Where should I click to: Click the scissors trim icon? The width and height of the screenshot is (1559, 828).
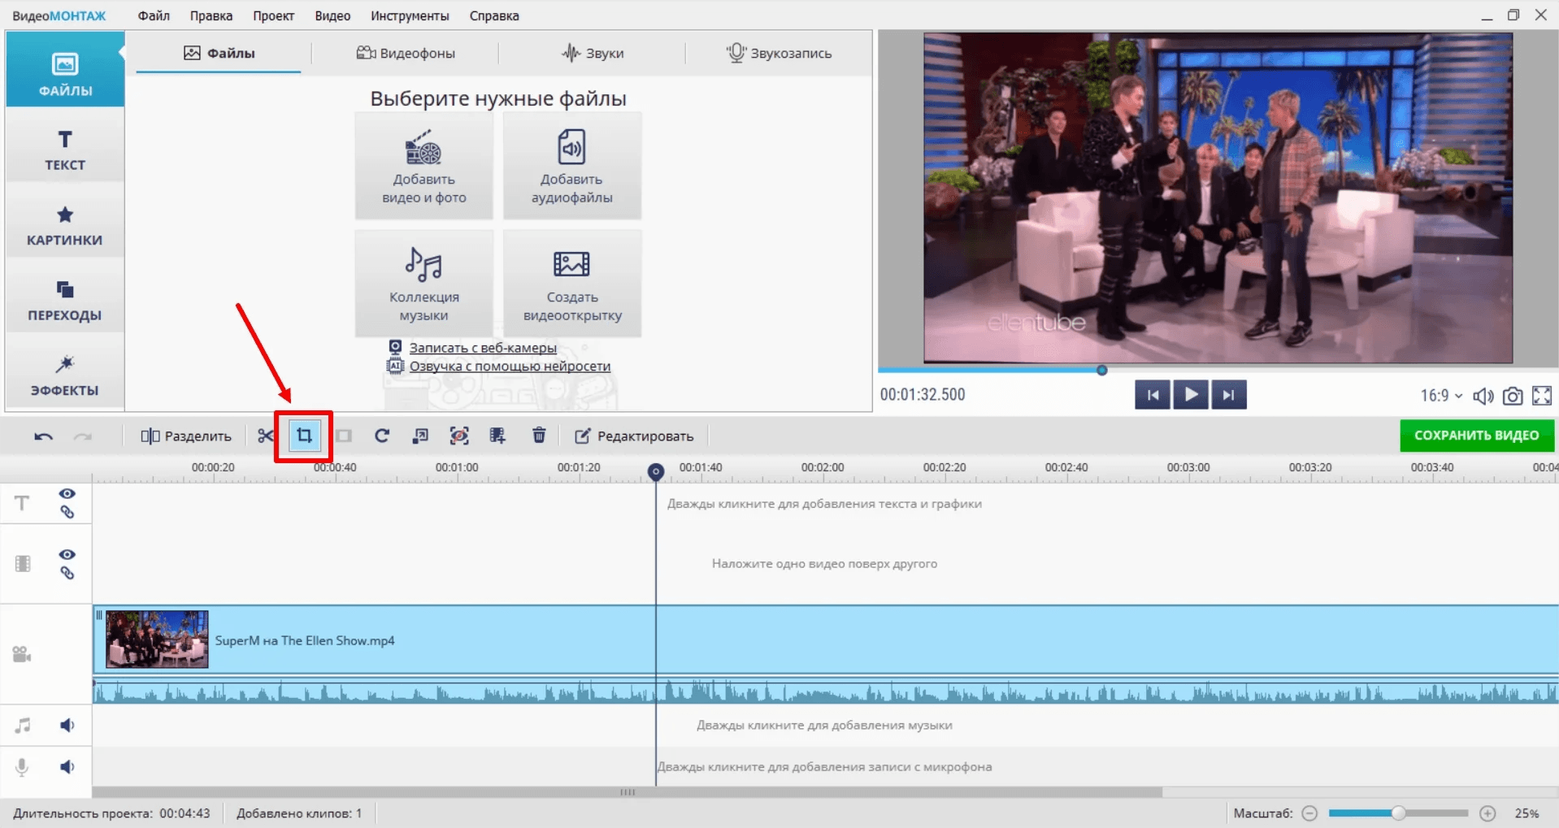tap(266, 436)
